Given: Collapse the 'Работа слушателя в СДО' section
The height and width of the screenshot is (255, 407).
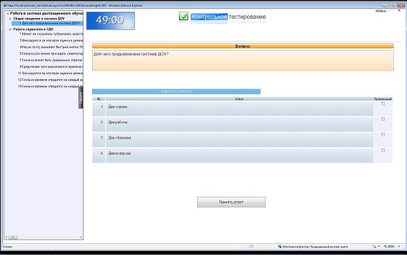Looking at the screenshot, I should [10, 29].
